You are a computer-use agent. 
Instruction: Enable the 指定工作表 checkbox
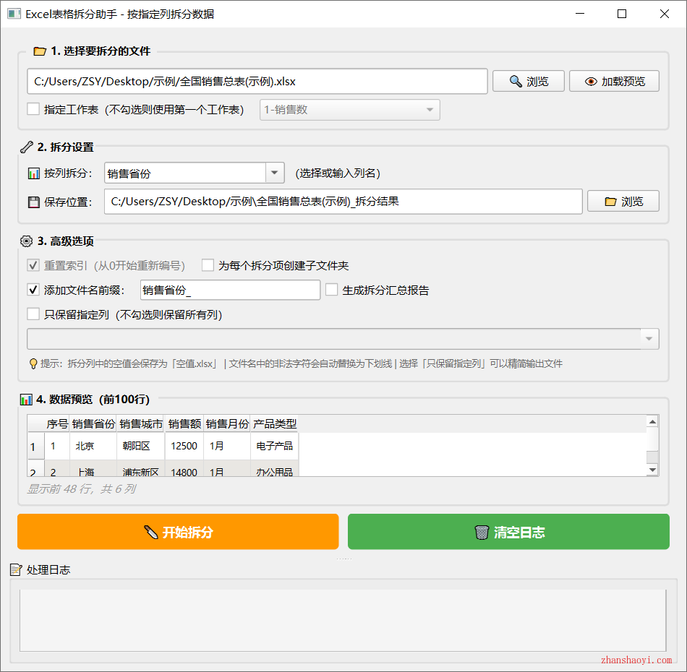[x=33, y=109]
